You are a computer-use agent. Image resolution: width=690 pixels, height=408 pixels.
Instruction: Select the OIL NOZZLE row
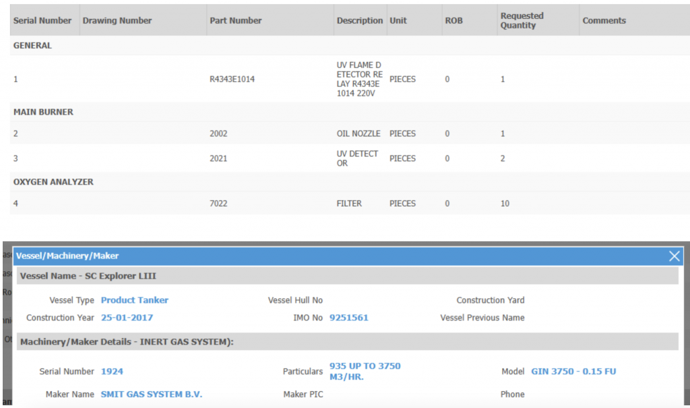[x=358, y=134]
